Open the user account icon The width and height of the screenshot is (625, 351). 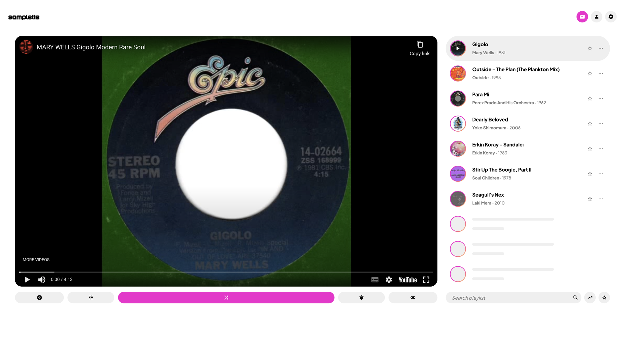point(596,17)
